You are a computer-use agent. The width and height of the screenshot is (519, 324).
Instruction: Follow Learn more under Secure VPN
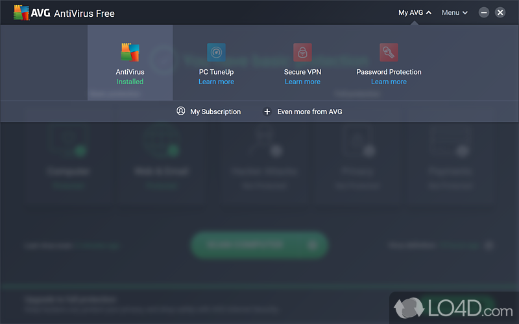click(302, 82)
